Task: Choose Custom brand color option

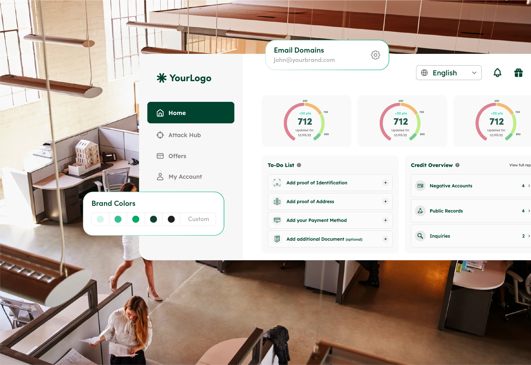Action: pos(198,219)
